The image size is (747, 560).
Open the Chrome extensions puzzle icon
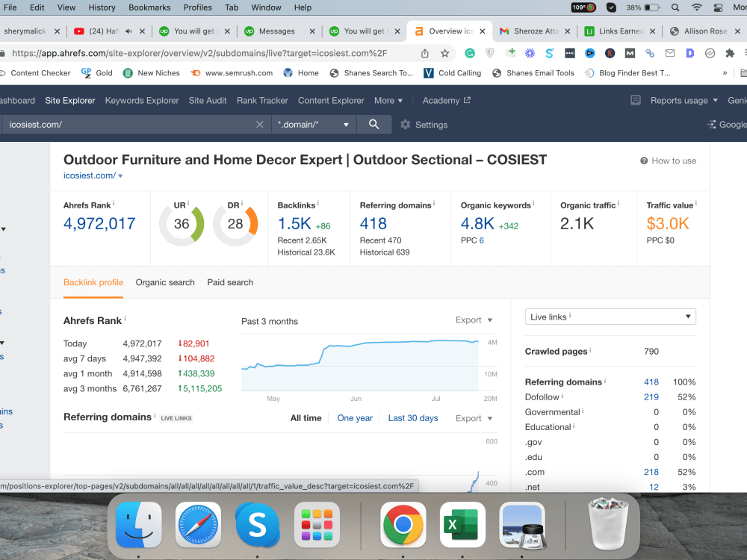(730, 53)
